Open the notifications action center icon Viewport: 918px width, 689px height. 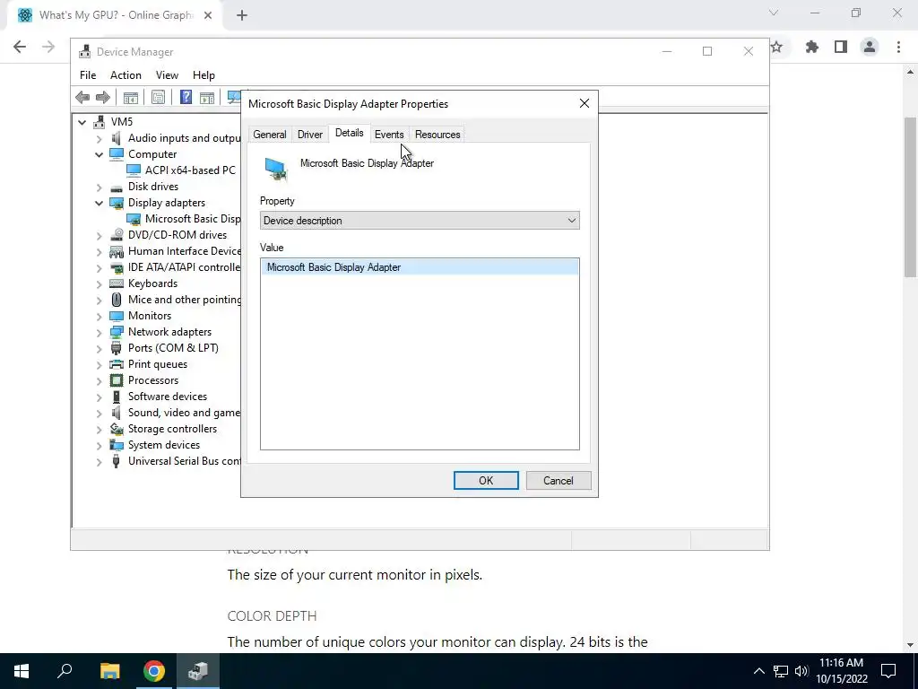click(x=888, y=671)
